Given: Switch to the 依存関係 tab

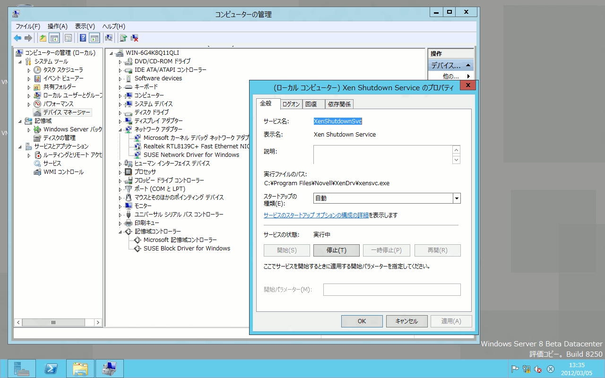Looking at the screenshot, I should pos(339,104).
